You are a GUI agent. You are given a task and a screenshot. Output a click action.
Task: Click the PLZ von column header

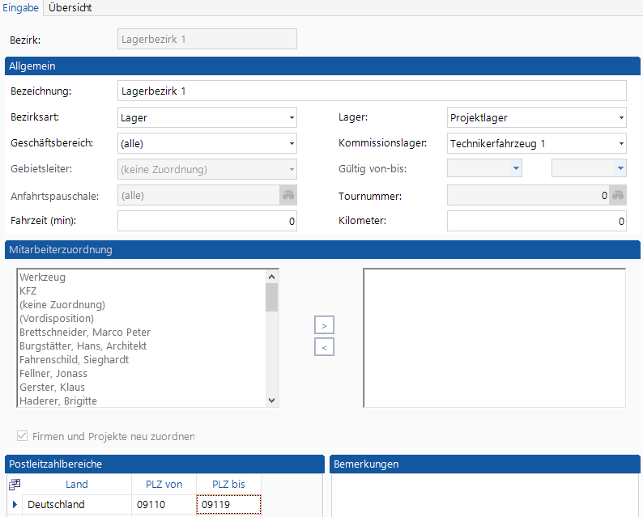tap(164, 485)
